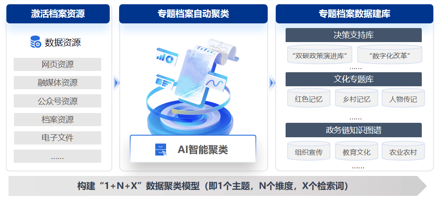Click the blue arrow after 激活档案资源 panel
Screen dimensions: 441x201
(x=117, y=83)
